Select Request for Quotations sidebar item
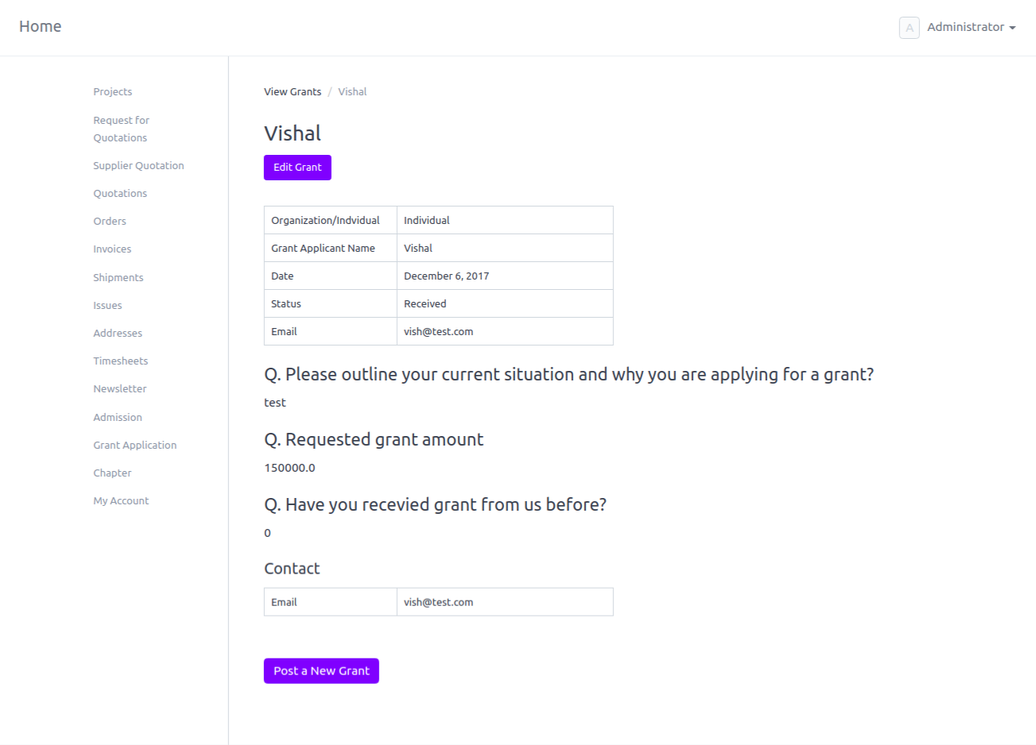Screen dimensions: 1036x745 click(121, 129)
